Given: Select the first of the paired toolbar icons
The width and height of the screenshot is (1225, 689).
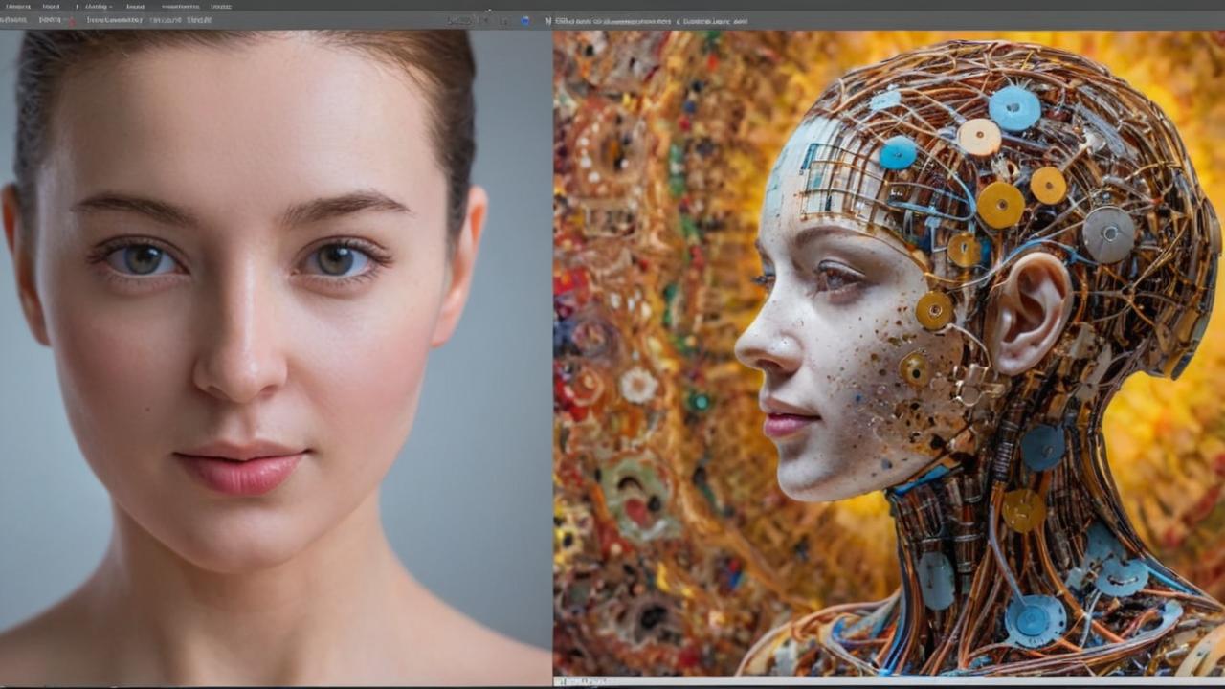Looking at the screenshot, I should pos(483,20).
